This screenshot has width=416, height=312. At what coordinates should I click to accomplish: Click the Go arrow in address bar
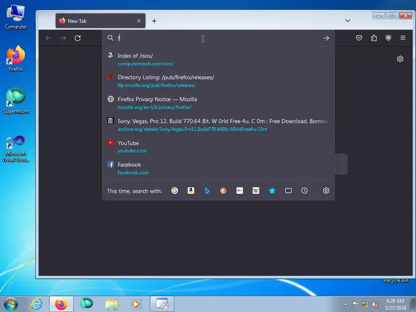pyautogui.click(x=326, y=38)
